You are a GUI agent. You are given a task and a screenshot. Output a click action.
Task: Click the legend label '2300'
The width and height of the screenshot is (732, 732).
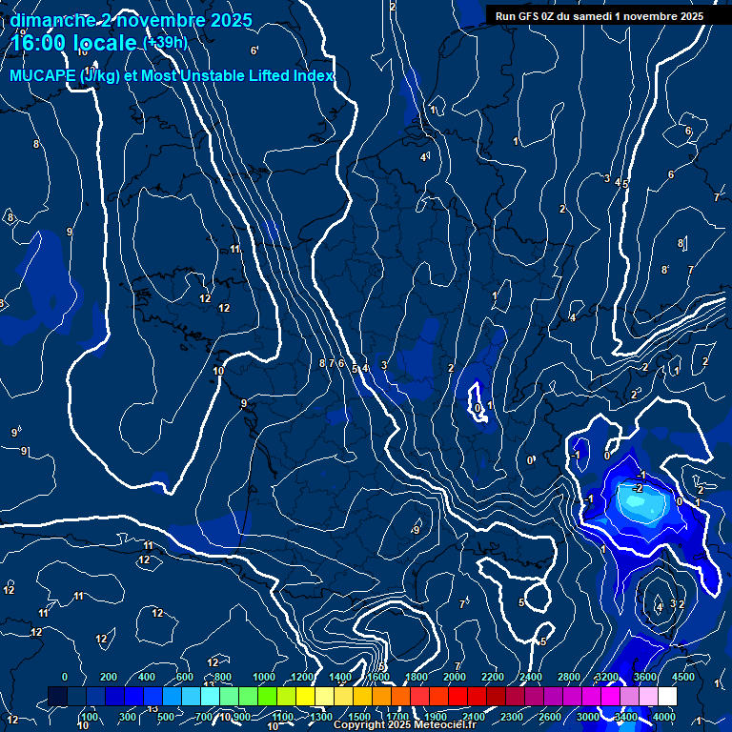tap(512, 717)
